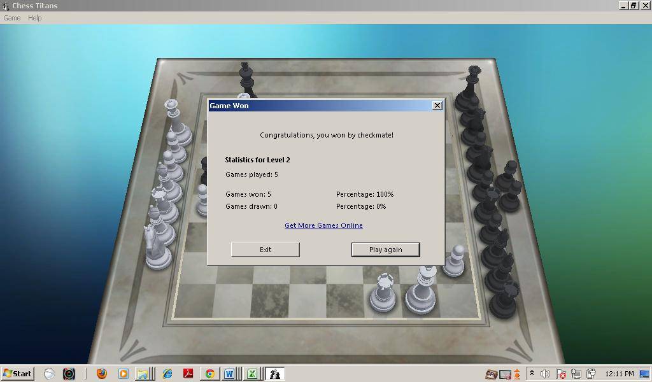Open Action Center flag tray icon
Screen dimensions: 652x382
click(x=560, y=374)
